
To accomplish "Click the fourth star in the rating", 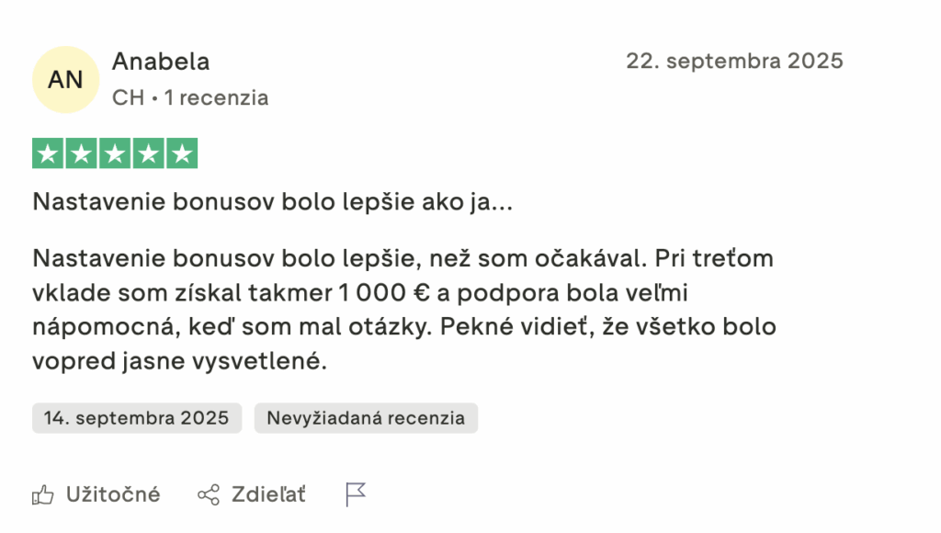I will click(x=149, y=154).
